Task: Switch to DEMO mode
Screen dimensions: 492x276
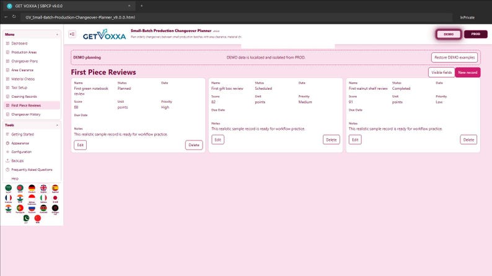Action: (x=449, y=34)
